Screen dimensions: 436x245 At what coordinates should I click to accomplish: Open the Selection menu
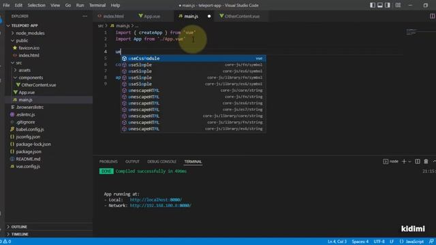click(36, 5)
